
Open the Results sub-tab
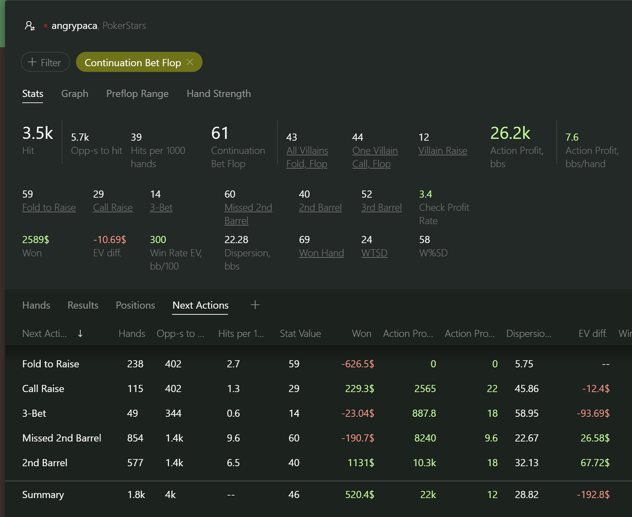(x=83, y=305)
